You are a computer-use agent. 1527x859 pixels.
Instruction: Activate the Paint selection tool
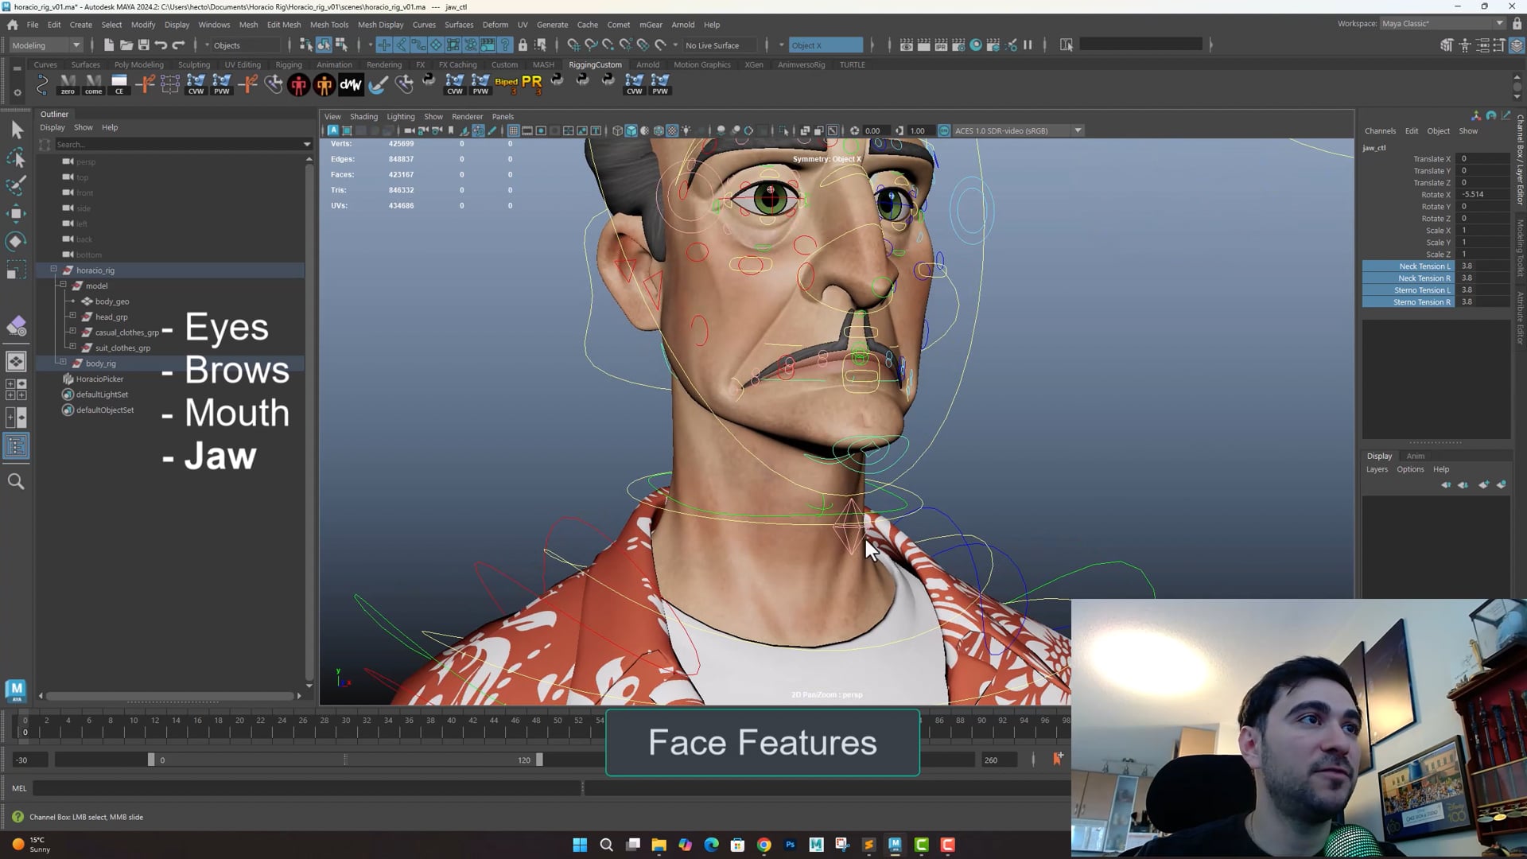click(x=16, y=185)
